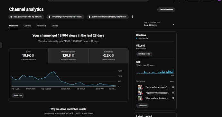Click the 'When you have 1 minute' video title
The image size is (222, 117).
157,98
